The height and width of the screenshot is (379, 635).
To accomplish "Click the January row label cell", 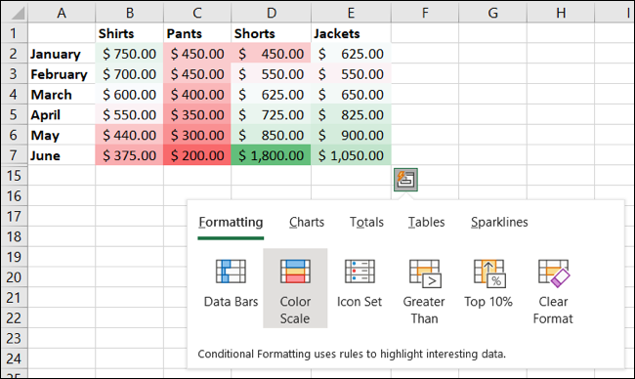I will tap(62, 54).
